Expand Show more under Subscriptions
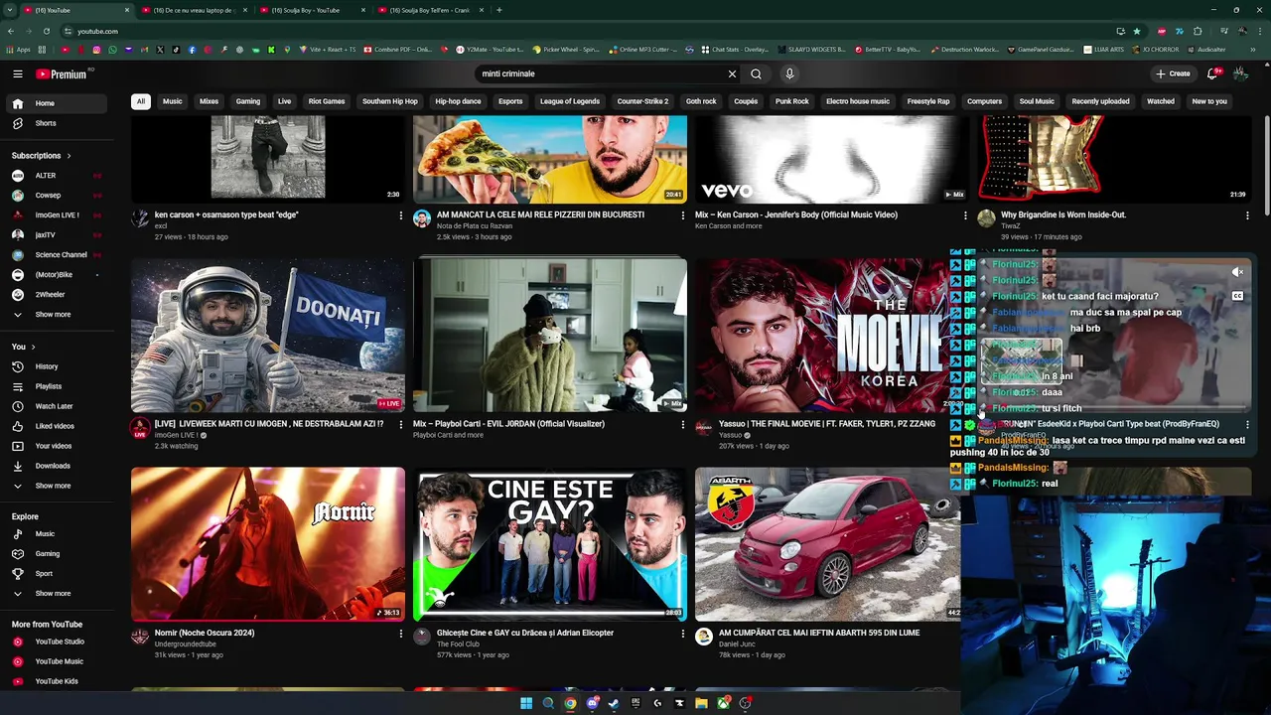The width and height of the screenshot is (1271, 715). pos(58,315)
